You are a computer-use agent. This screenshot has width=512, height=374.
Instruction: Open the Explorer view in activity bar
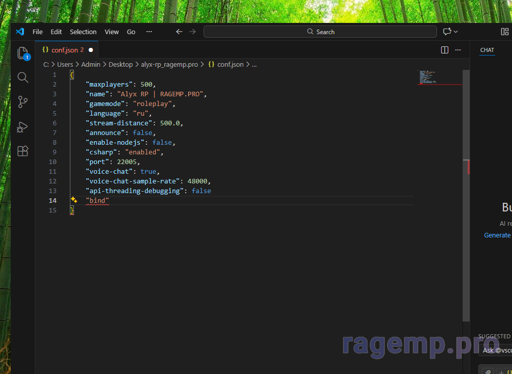tap(22, 53)
